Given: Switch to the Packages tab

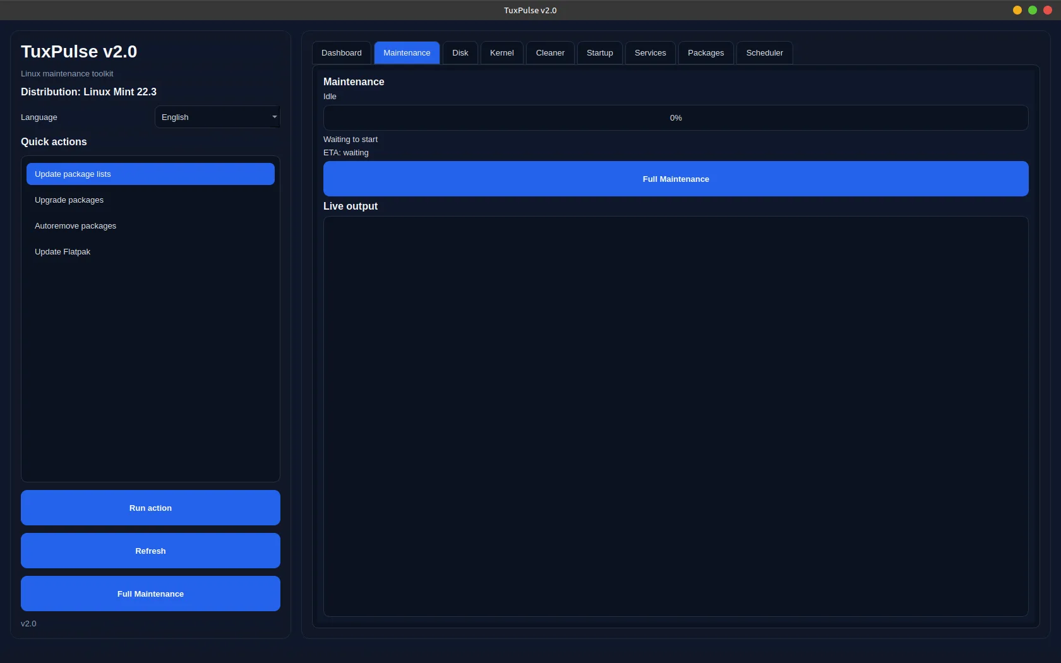Looking at the screenshot, I should [705, 53].
